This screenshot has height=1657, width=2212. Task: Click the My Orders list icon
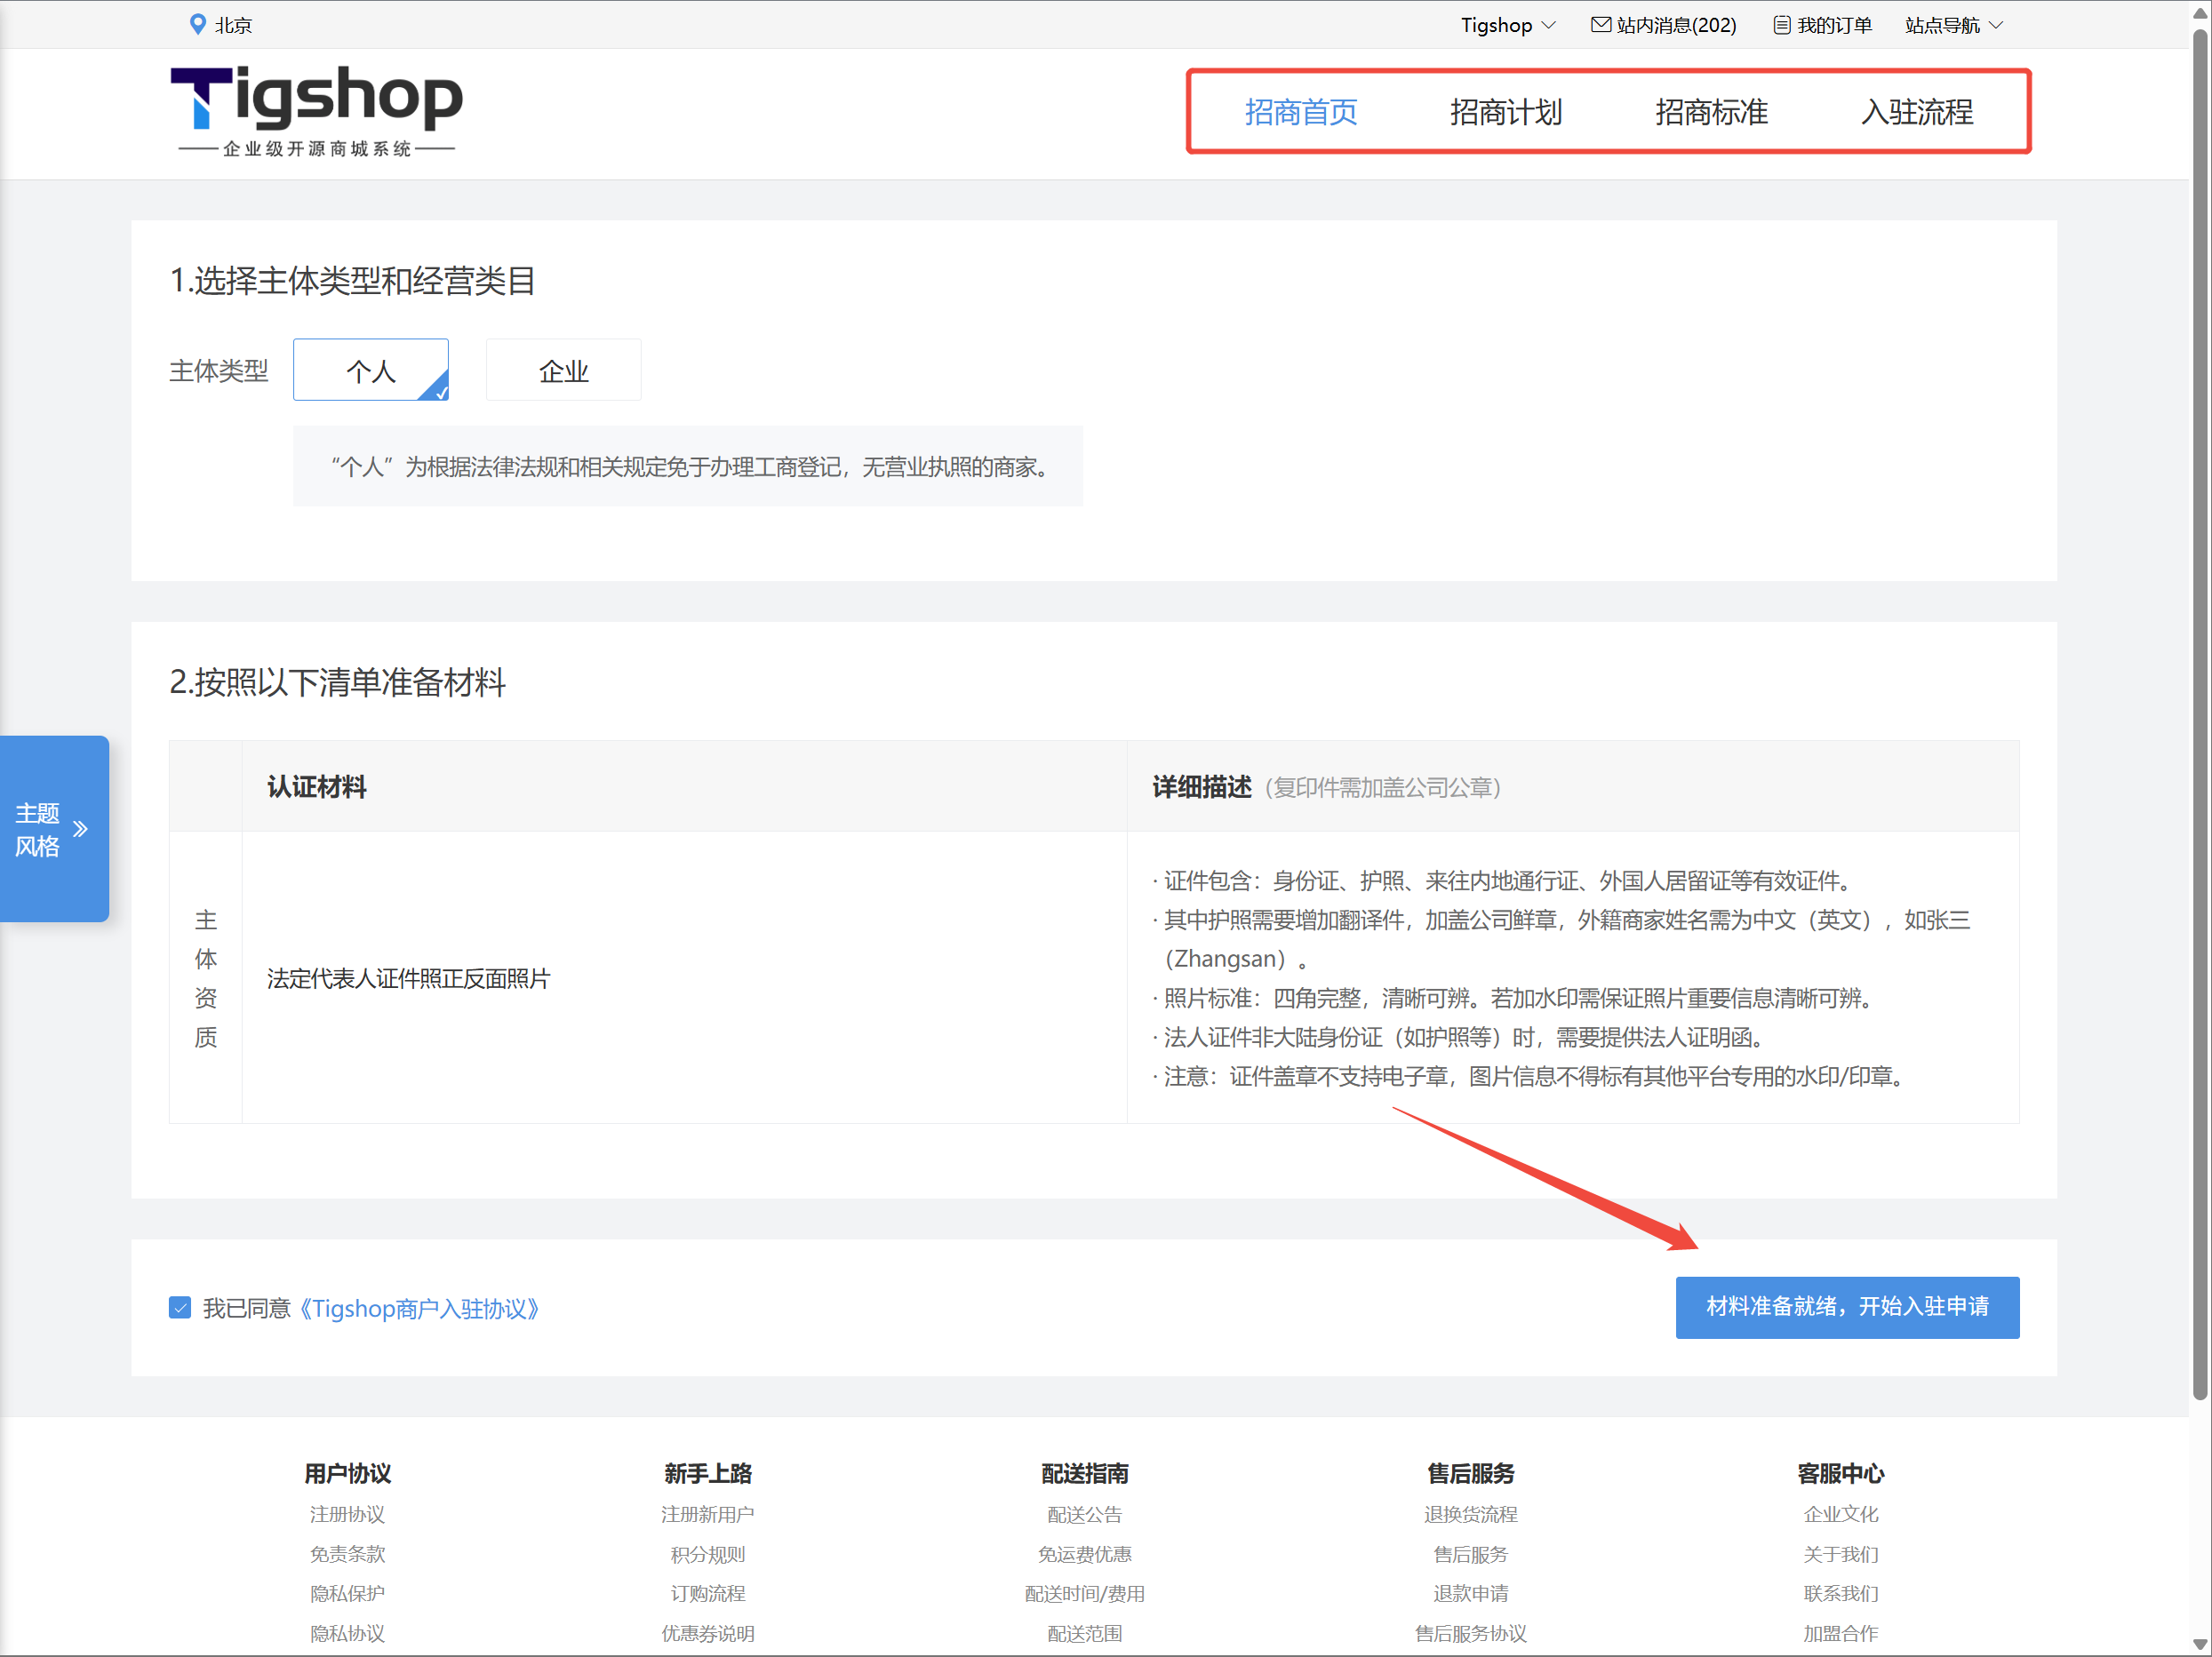tap(1781, 25)
